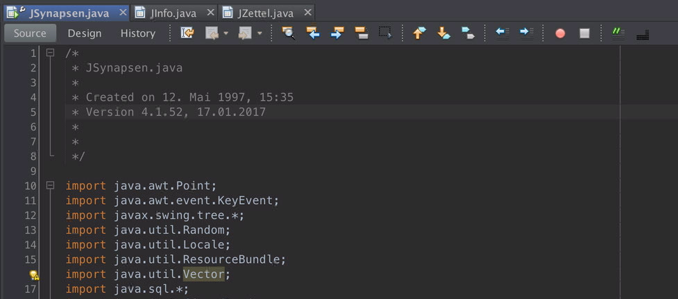This screenshot has width=678, height=299.
Task: Switch to the JInfo.java tab
Action: coord(173,13)
